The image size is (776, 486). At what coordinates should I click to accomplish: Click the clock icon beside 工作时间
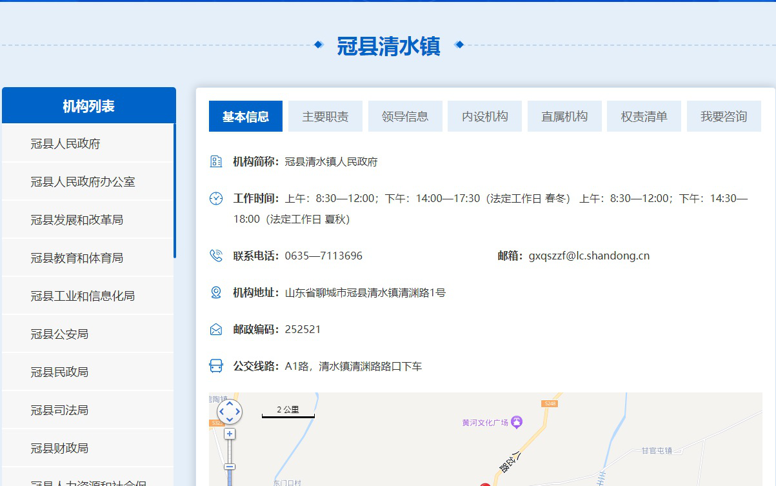click(x=216, y=198)
